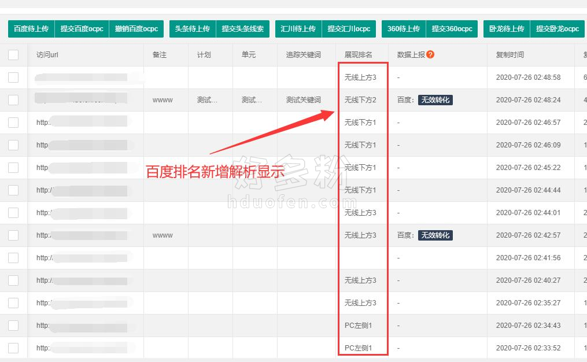Screen dimensions: 587x362
Task: Click the 360待上传 button
Action: [x=404, y=29]
